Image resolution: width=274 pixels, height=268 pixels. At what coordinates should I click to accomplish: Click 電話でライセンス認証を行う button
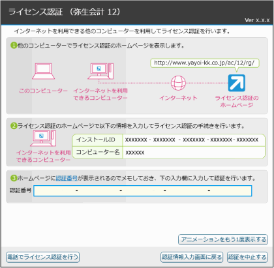pos(42,257)
